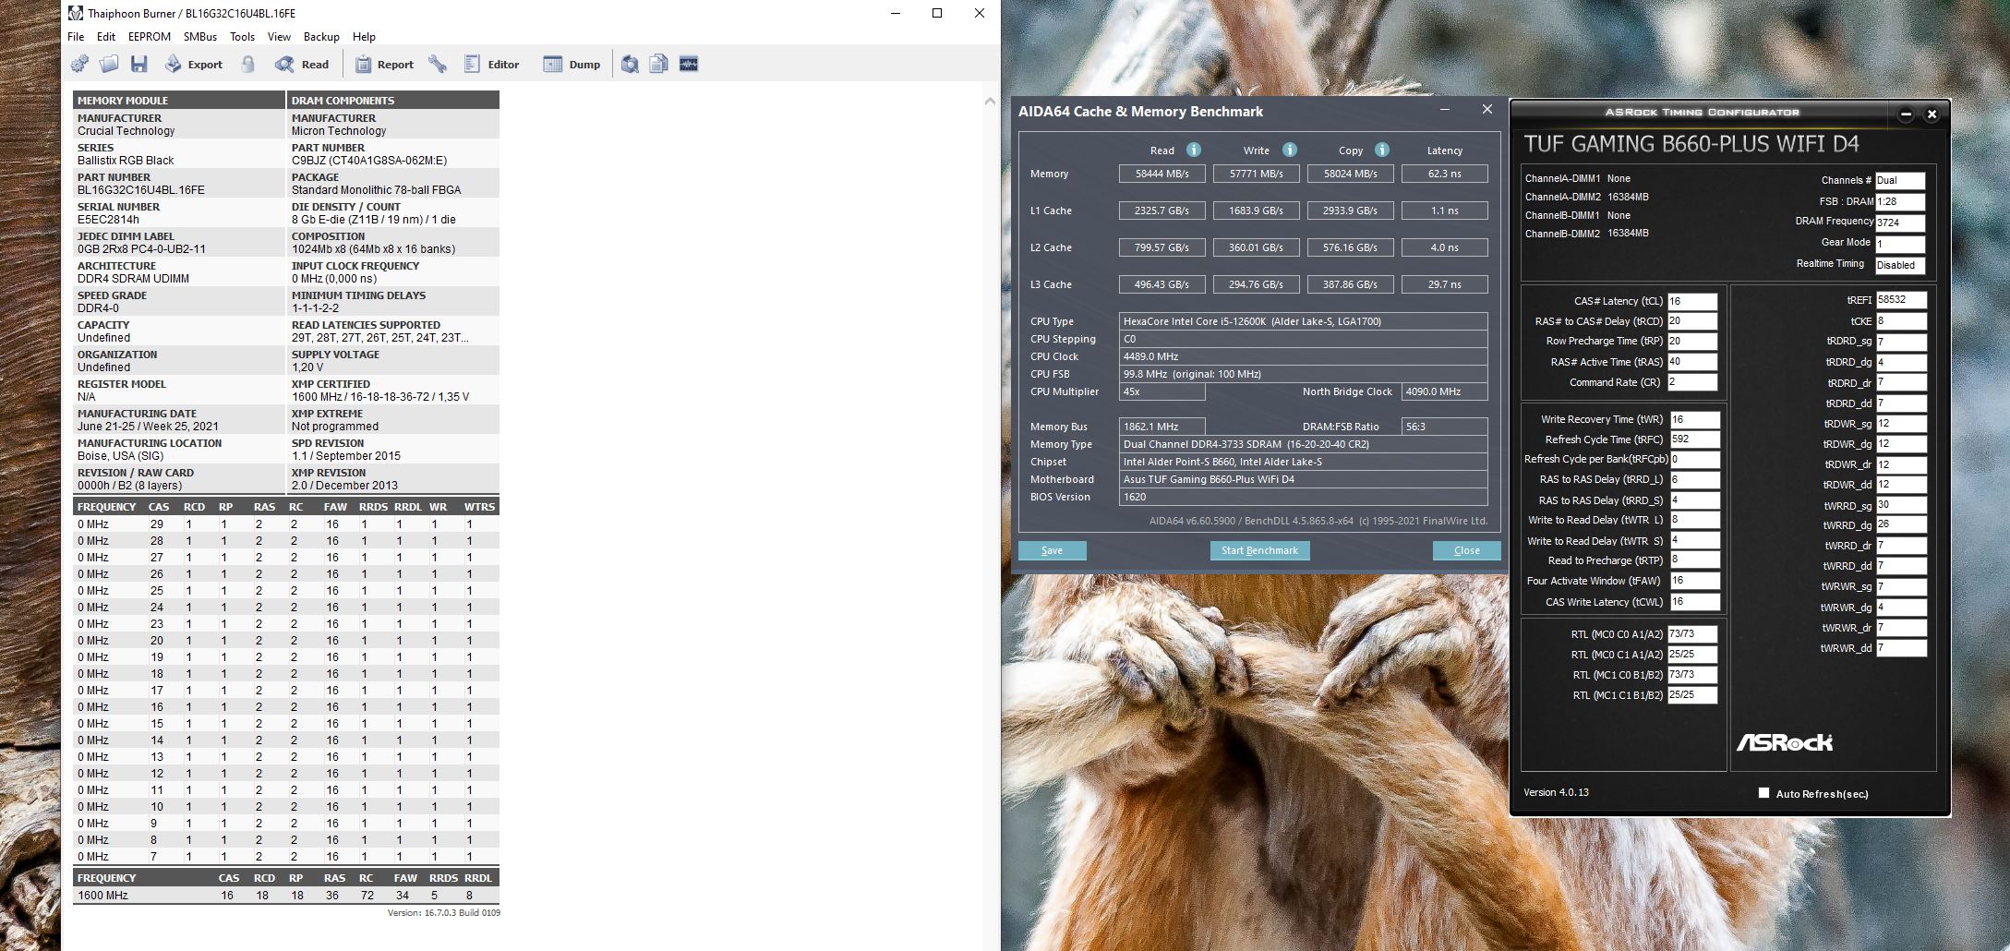Click the 1600 MHz XMP frequency row

[x=286, y=896]
